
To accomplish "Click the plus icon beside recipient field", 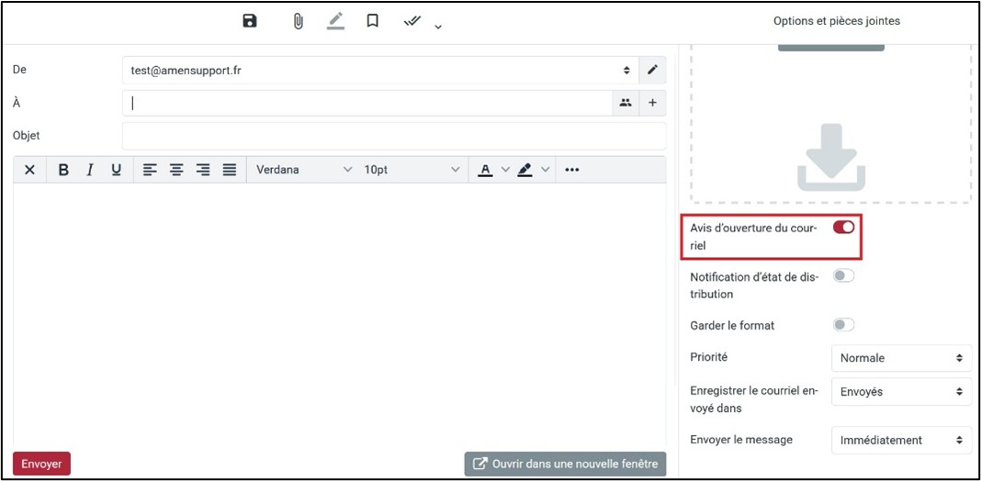I will point(652,103).
